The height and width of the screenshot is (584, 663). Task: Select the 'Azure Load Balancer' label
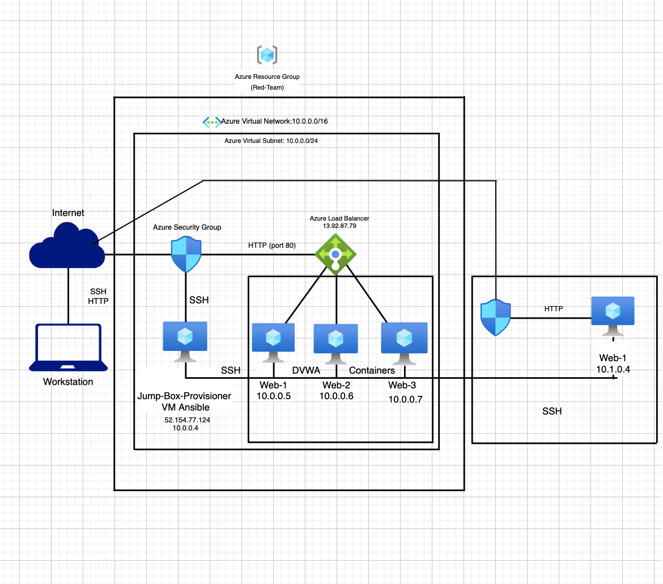339,218
